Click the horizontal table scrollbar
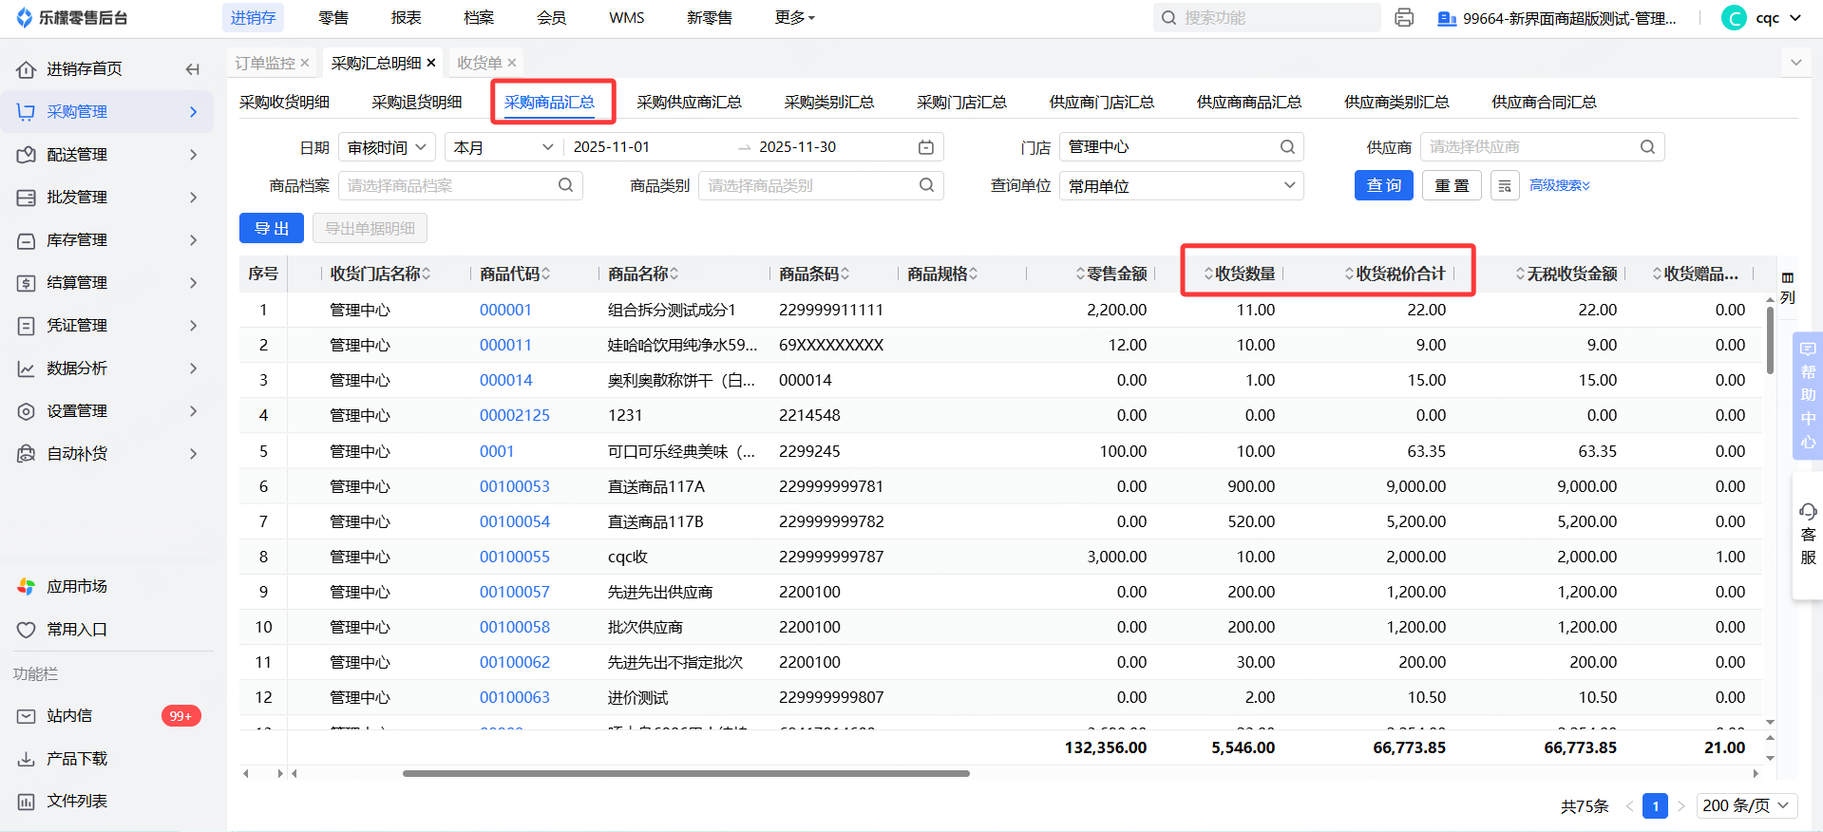 click(685, 773)
